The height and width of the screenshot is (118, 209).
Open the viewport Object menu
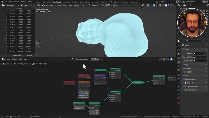pos(76,5)
